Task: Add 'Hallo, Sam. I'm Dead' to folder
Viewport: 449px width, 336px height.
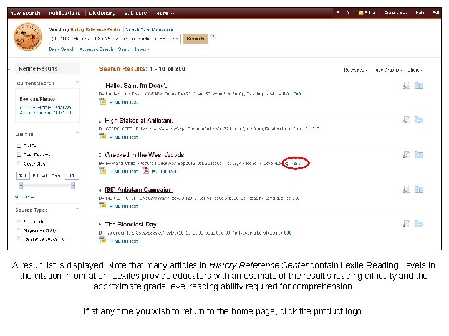Action: pyautogui.click(x=418, y=85)
